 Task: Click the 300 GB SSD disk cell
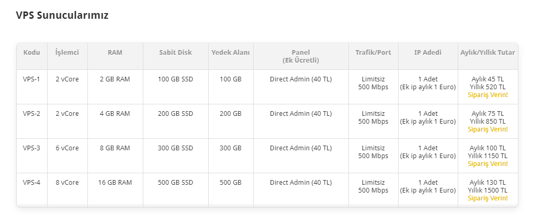[175, 148]
